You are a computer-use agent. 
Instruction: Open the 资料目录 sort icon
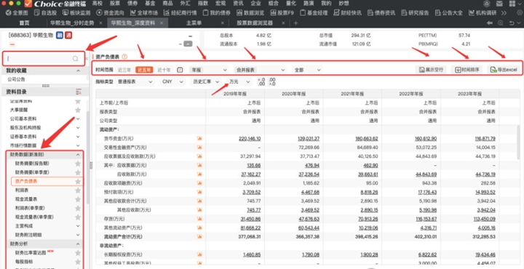tap(79, 92)
